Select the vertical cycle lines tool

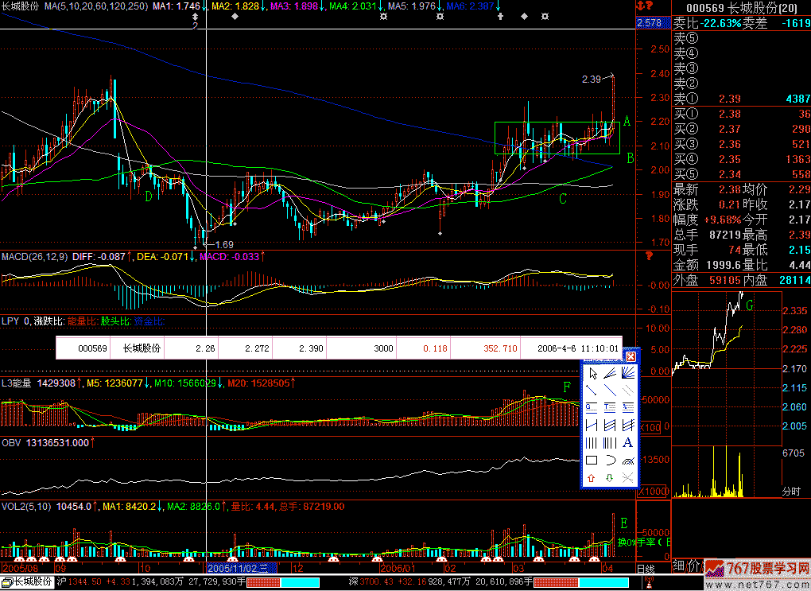(x=592, y=443)
